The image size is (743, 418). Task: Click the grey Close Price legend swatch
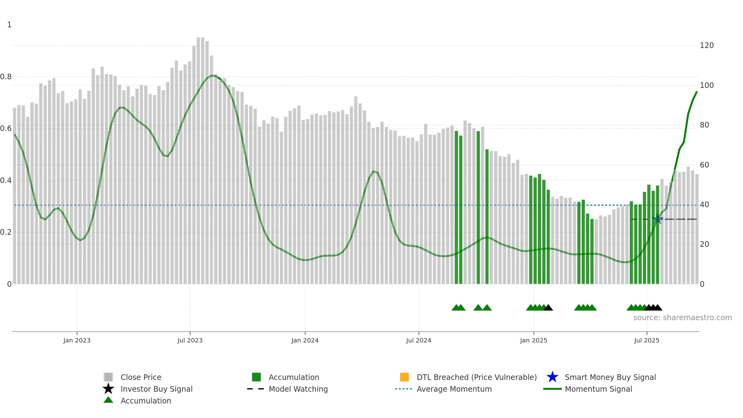pyautogui.click(x=108, y=377)
